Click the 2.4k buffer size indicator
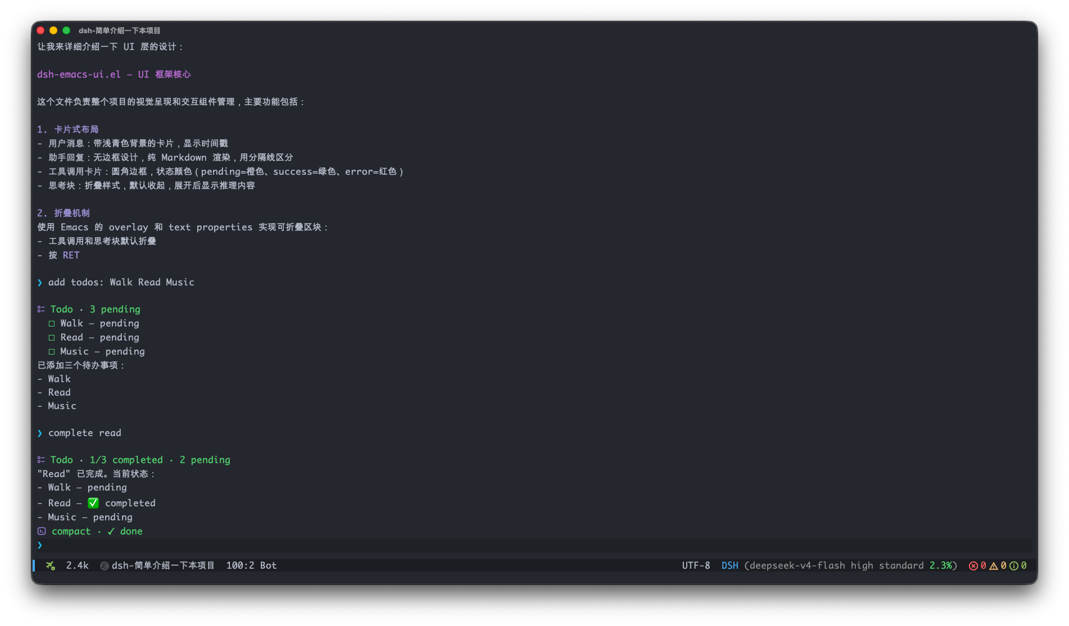 click(77, 565)
